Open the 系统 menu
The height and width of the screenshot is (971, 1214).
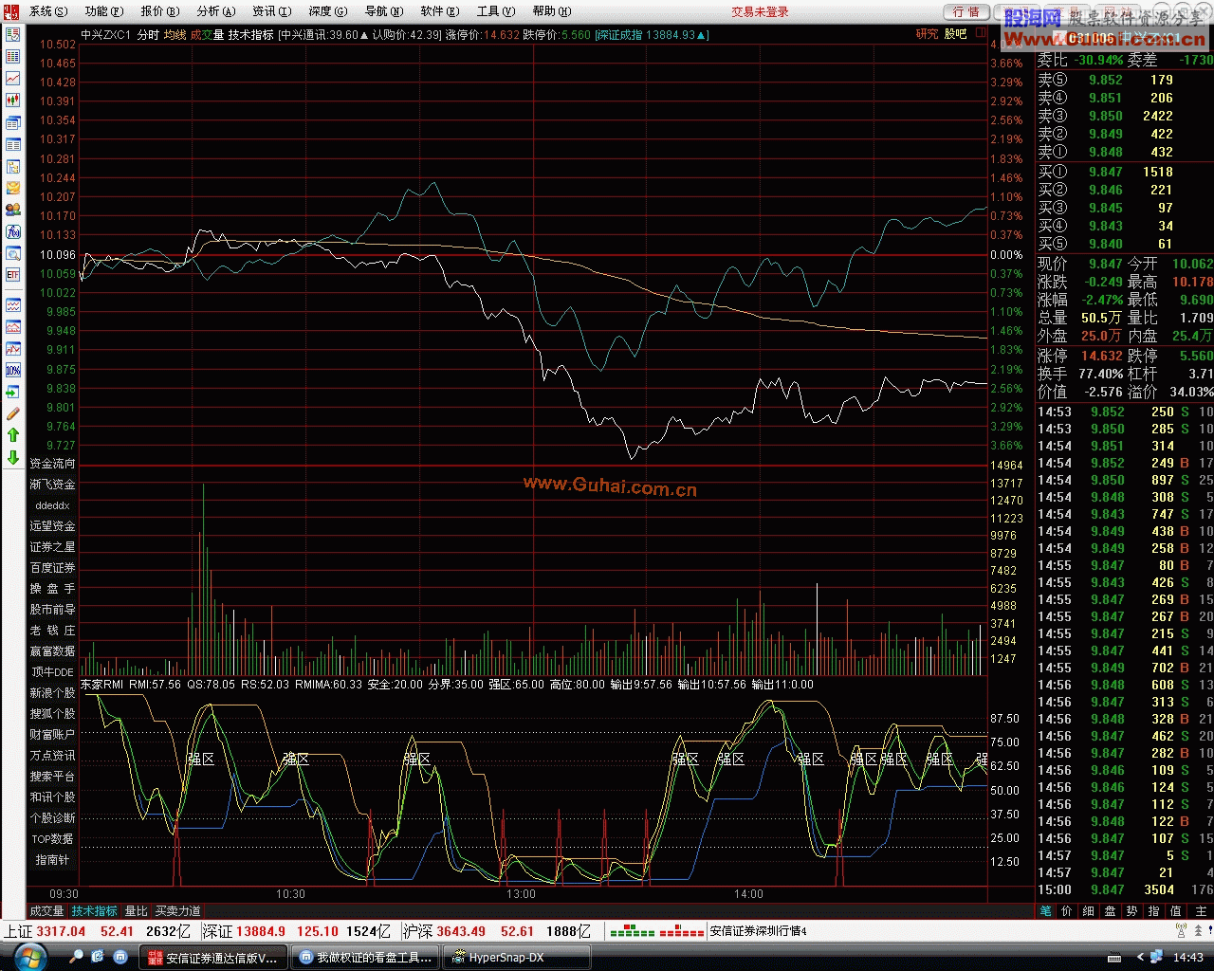(48, 11)
